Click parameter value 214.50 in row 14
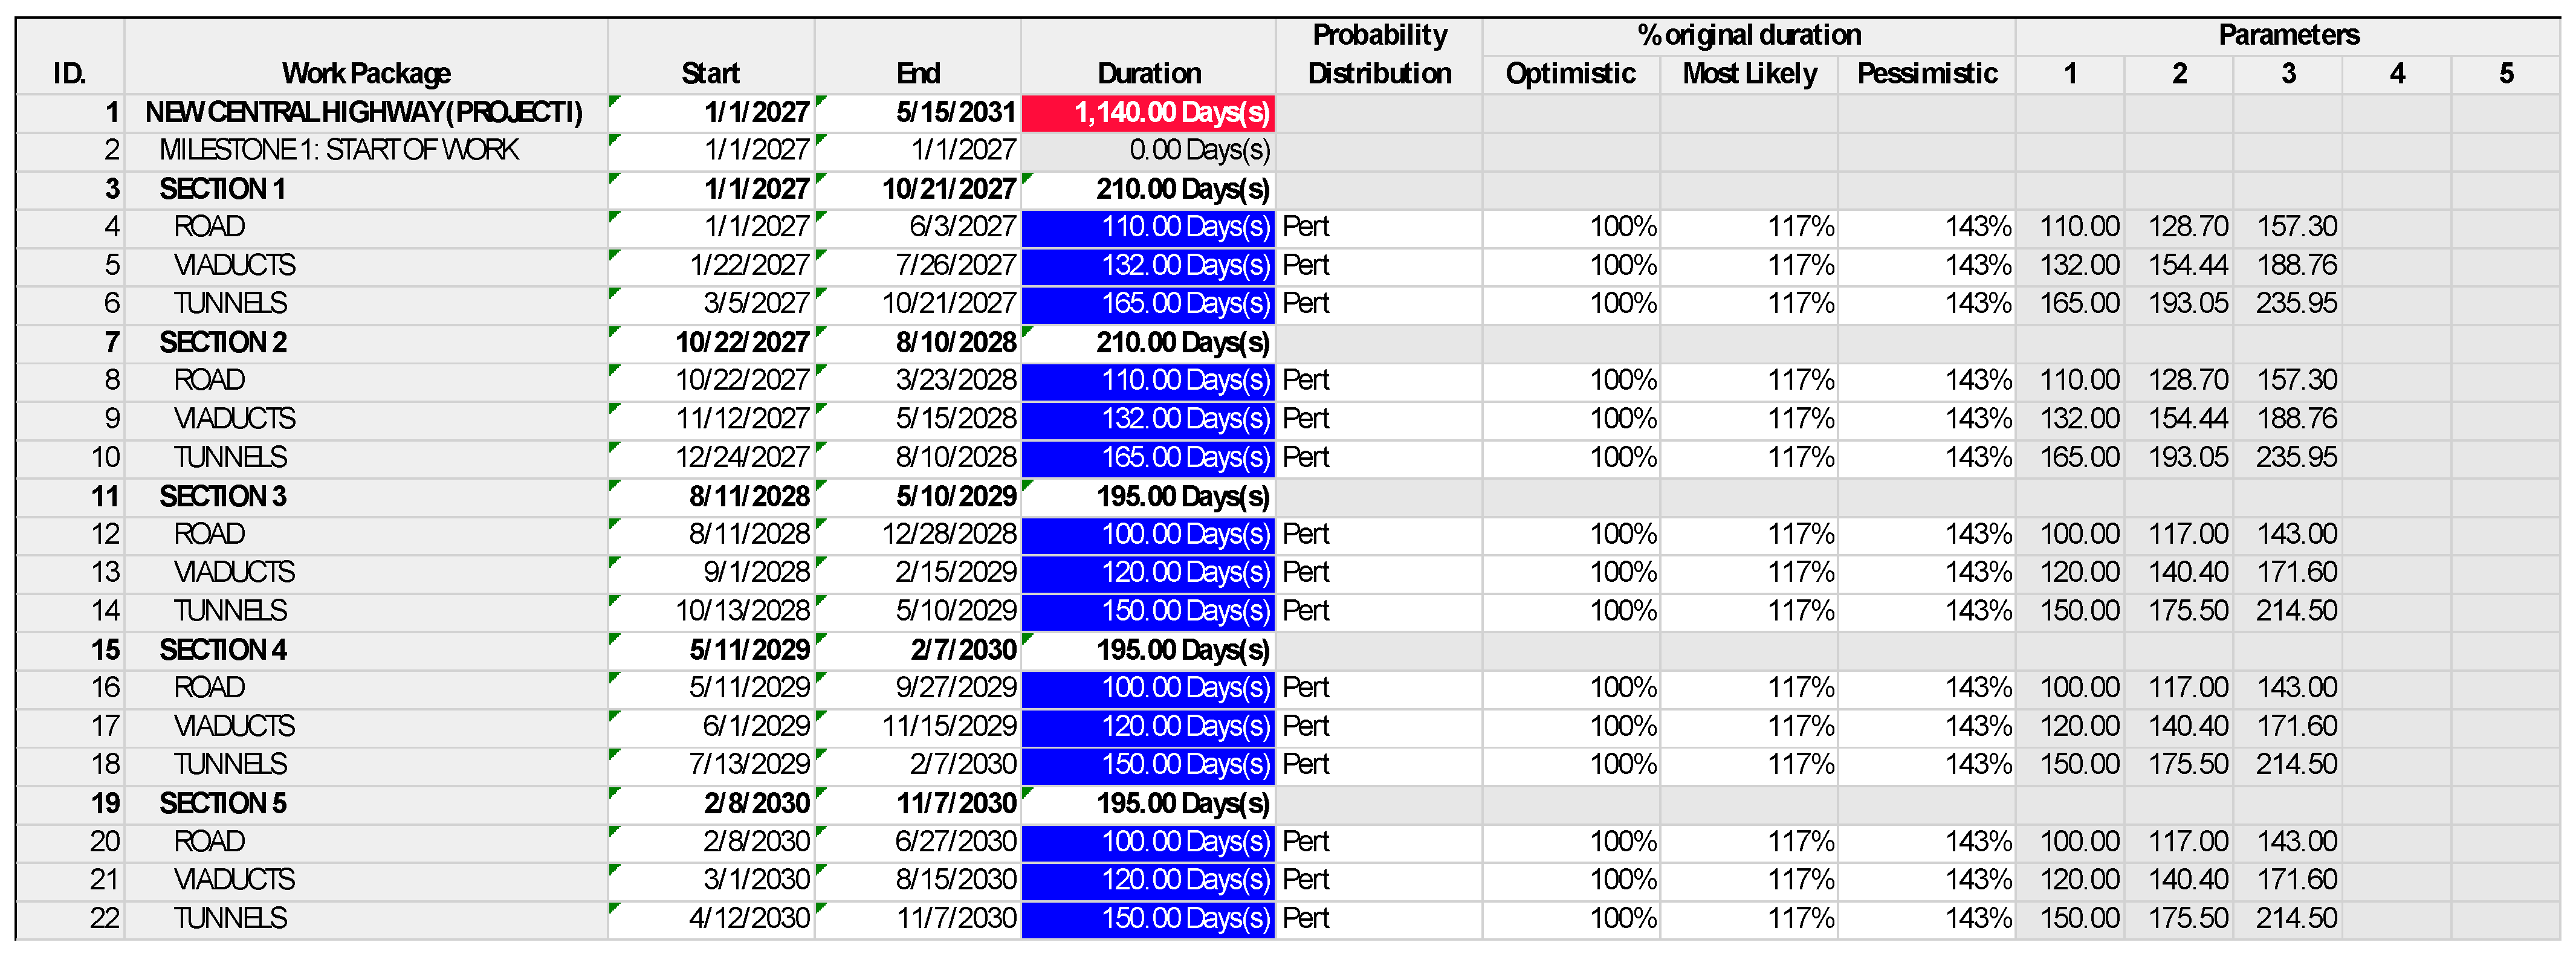Viewport: 2576px width, 954px height. click(2295, 611)
